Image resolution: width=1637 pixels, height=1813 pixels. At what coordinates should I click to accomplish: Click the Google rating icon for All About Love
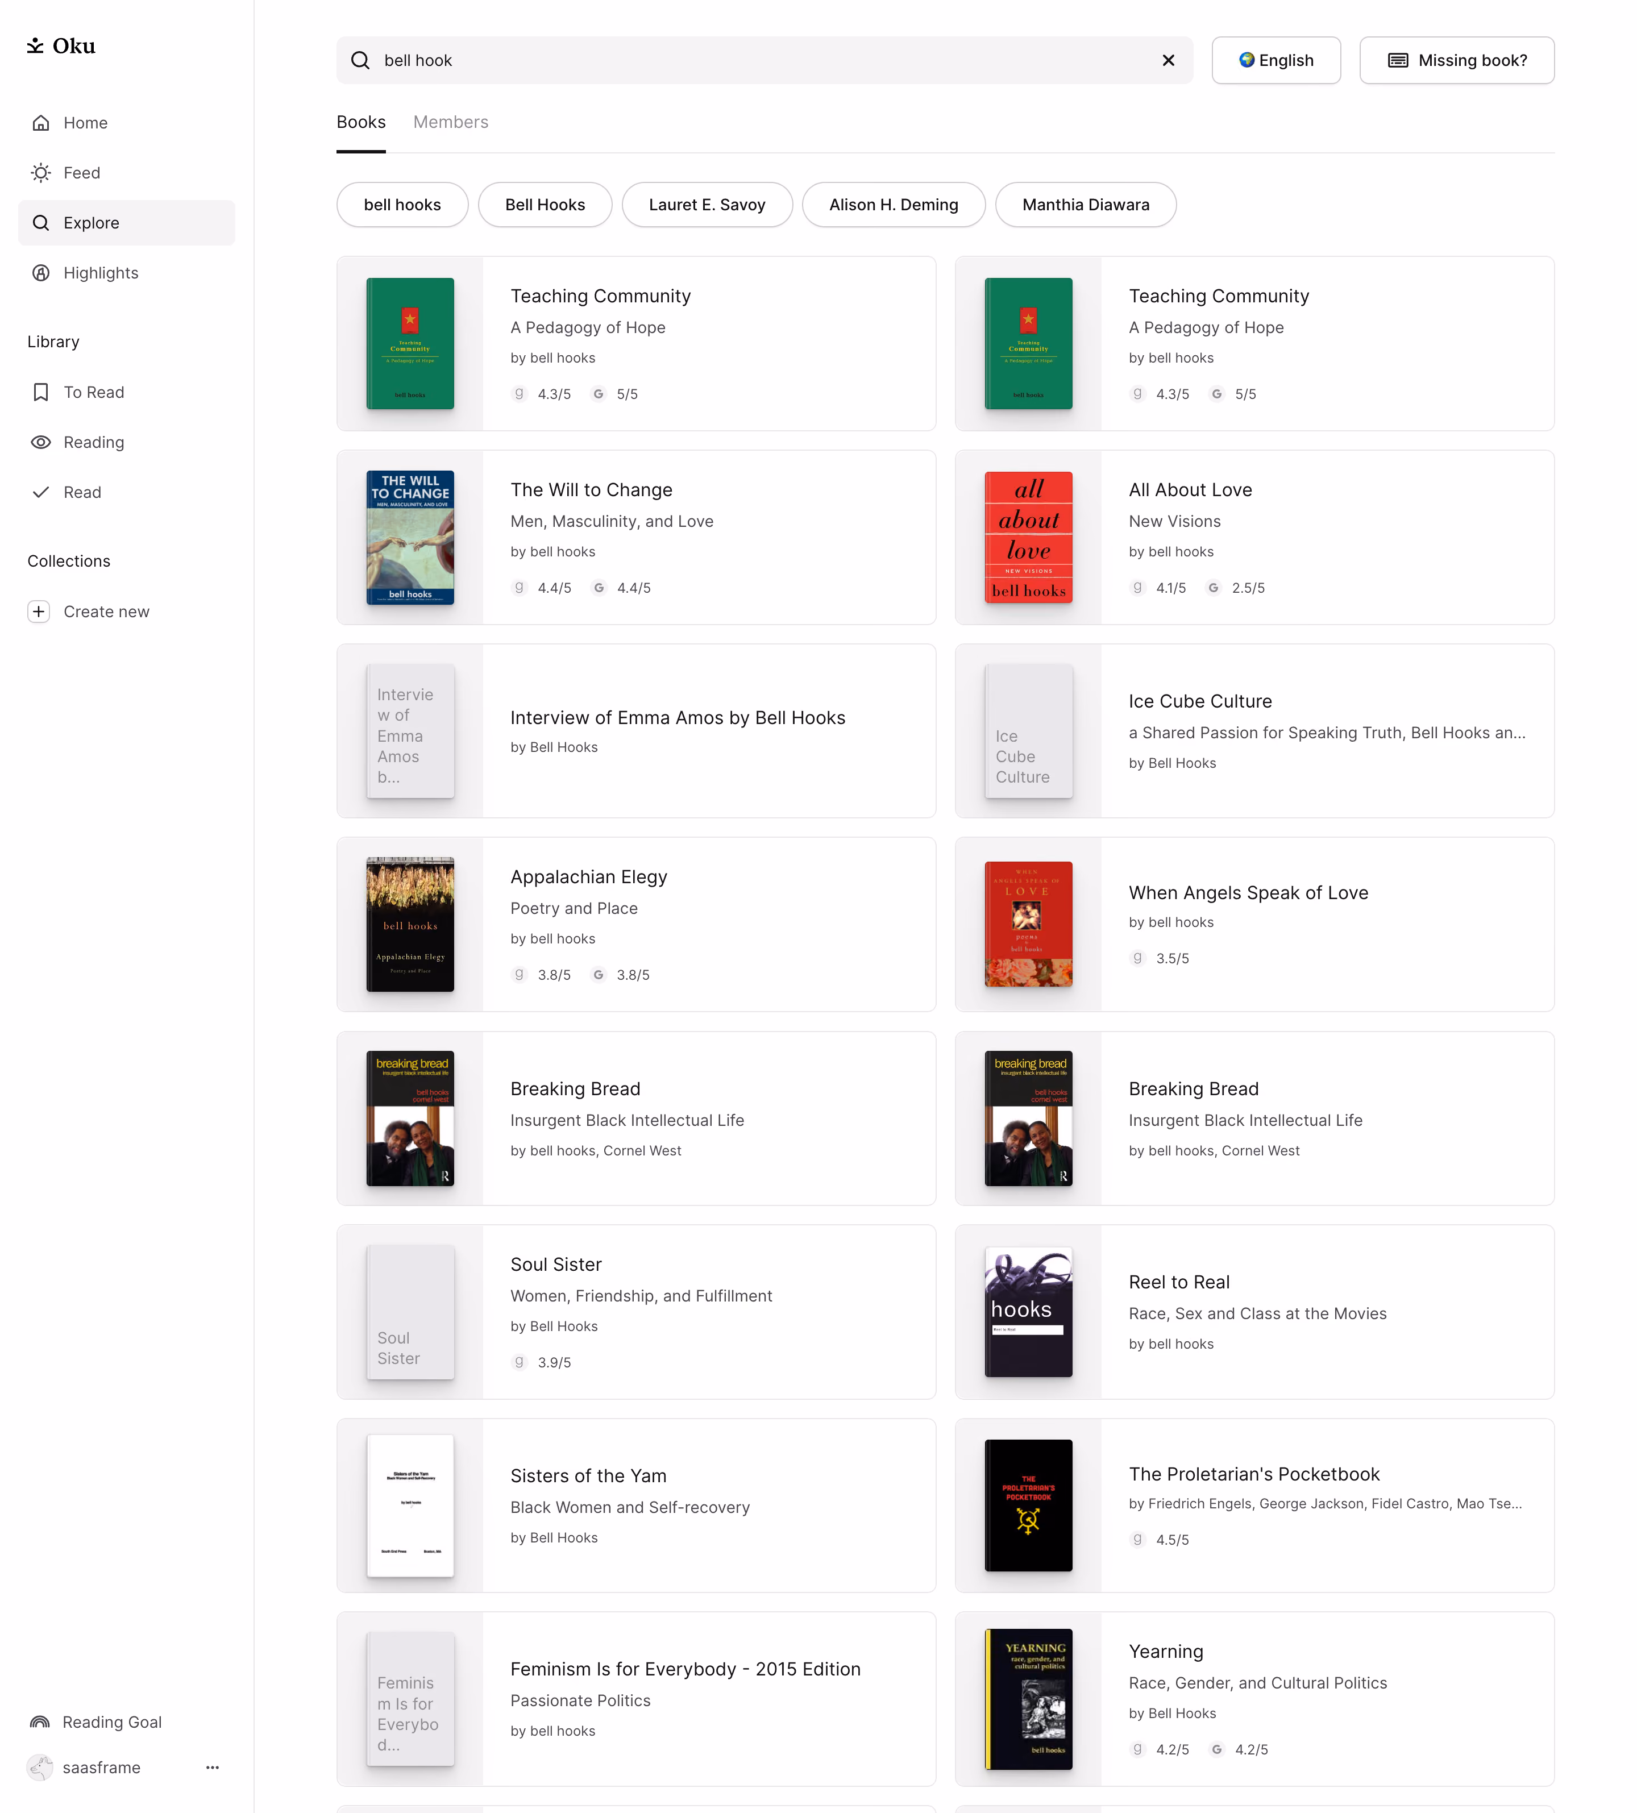pos(1214,588)
